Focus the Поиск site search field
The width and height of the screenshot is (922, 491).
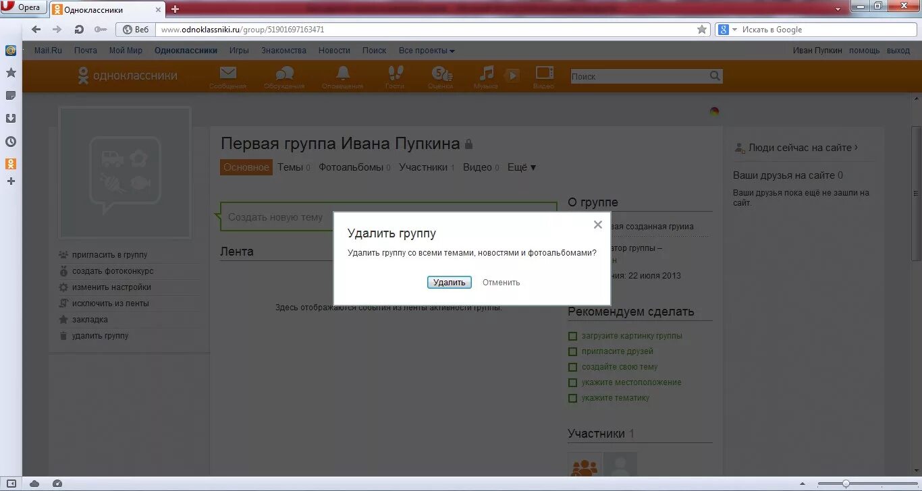pos(639,76)
